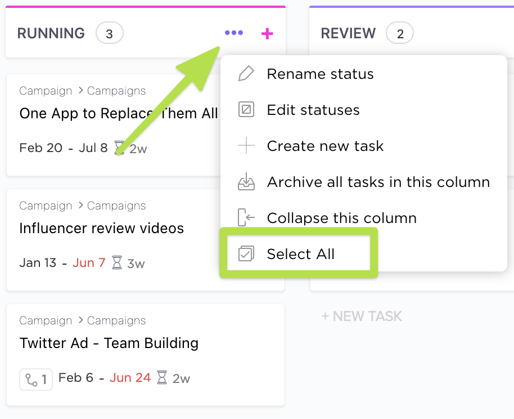Click the hourglass icon on Influencer review card
The image size is (514, 419).
[117, 262]
